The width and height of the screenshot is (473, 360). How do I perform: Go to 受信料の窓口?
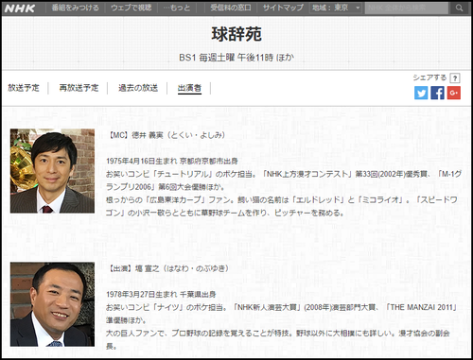[x=231, y=8]
